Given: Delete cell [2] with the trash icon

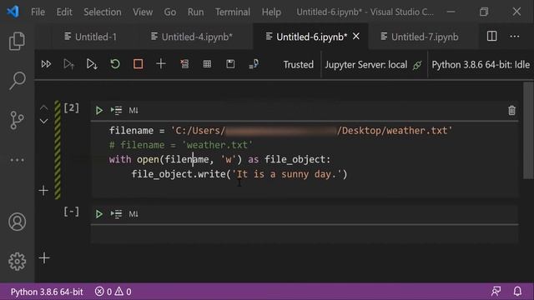Looking at the screenshot, I should (511, 110).
